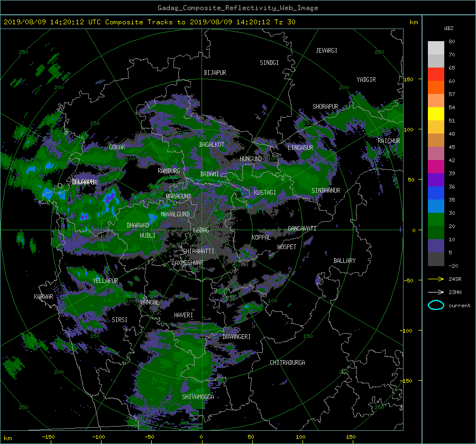Click the DAVANGERI city label
This screenshot has height=444, width=476.
point(236,337)
